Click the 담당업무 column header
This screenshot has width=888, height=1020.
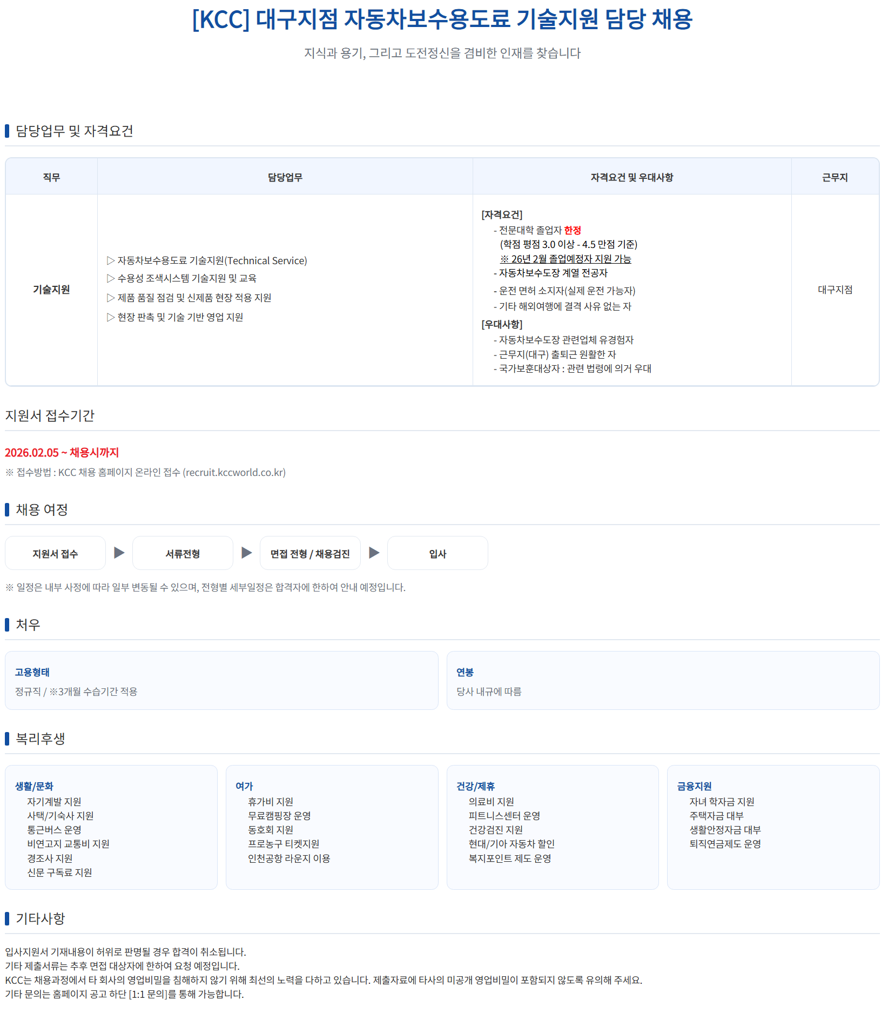point(285,177)
